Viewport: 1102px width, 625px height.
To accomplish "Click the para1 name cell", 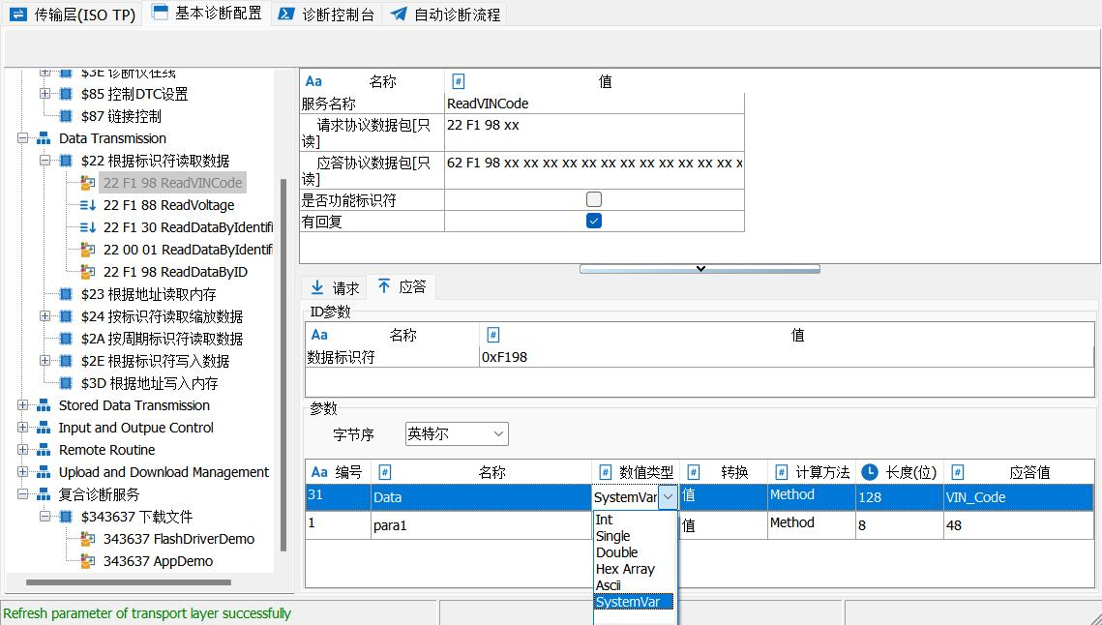I will [x=482, y=525].
